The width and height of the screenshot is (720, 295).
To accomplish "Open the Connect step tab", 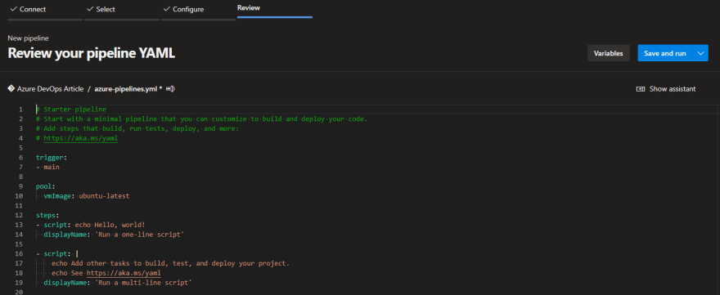I will [x=45, y=10].
